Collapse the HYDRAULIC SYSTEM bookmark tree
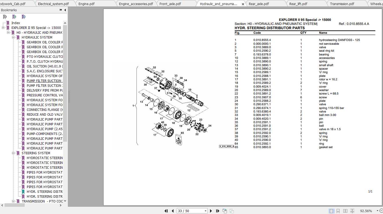Screen dimensions: 383x214 coord(13,37)
